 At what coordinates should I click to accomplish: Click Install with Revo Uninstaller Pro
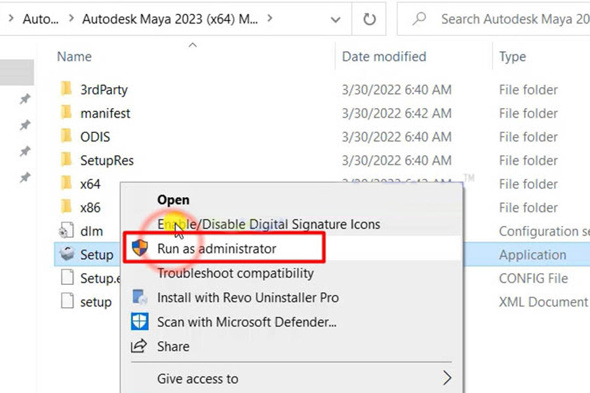[248, 297]
